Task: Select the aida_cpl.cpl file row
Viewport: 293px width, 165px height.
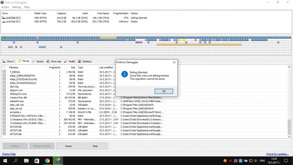Action: pos(83,108)
